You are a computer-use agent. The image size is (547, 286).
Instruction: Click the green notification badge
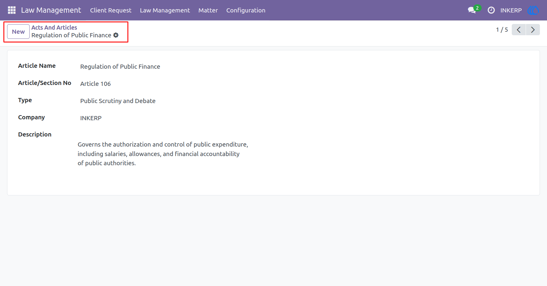pos(477,8)
